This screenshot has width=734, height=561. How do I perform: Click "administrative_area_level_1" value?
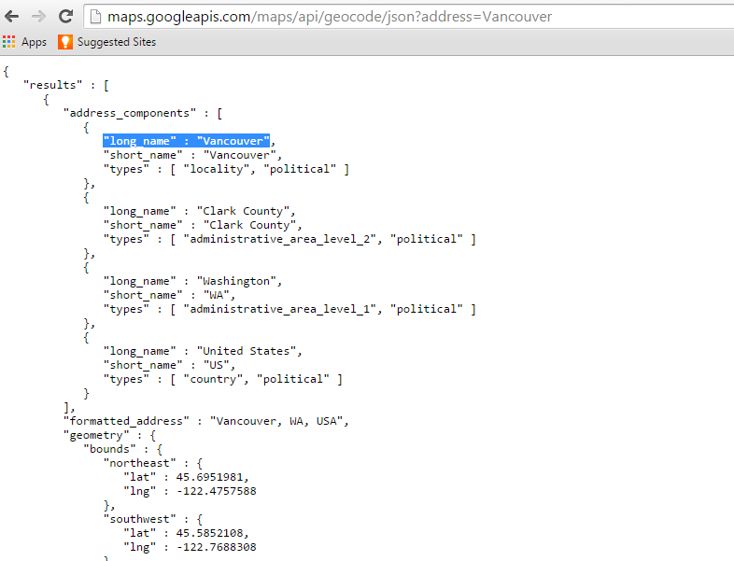[x=280, y=309]
